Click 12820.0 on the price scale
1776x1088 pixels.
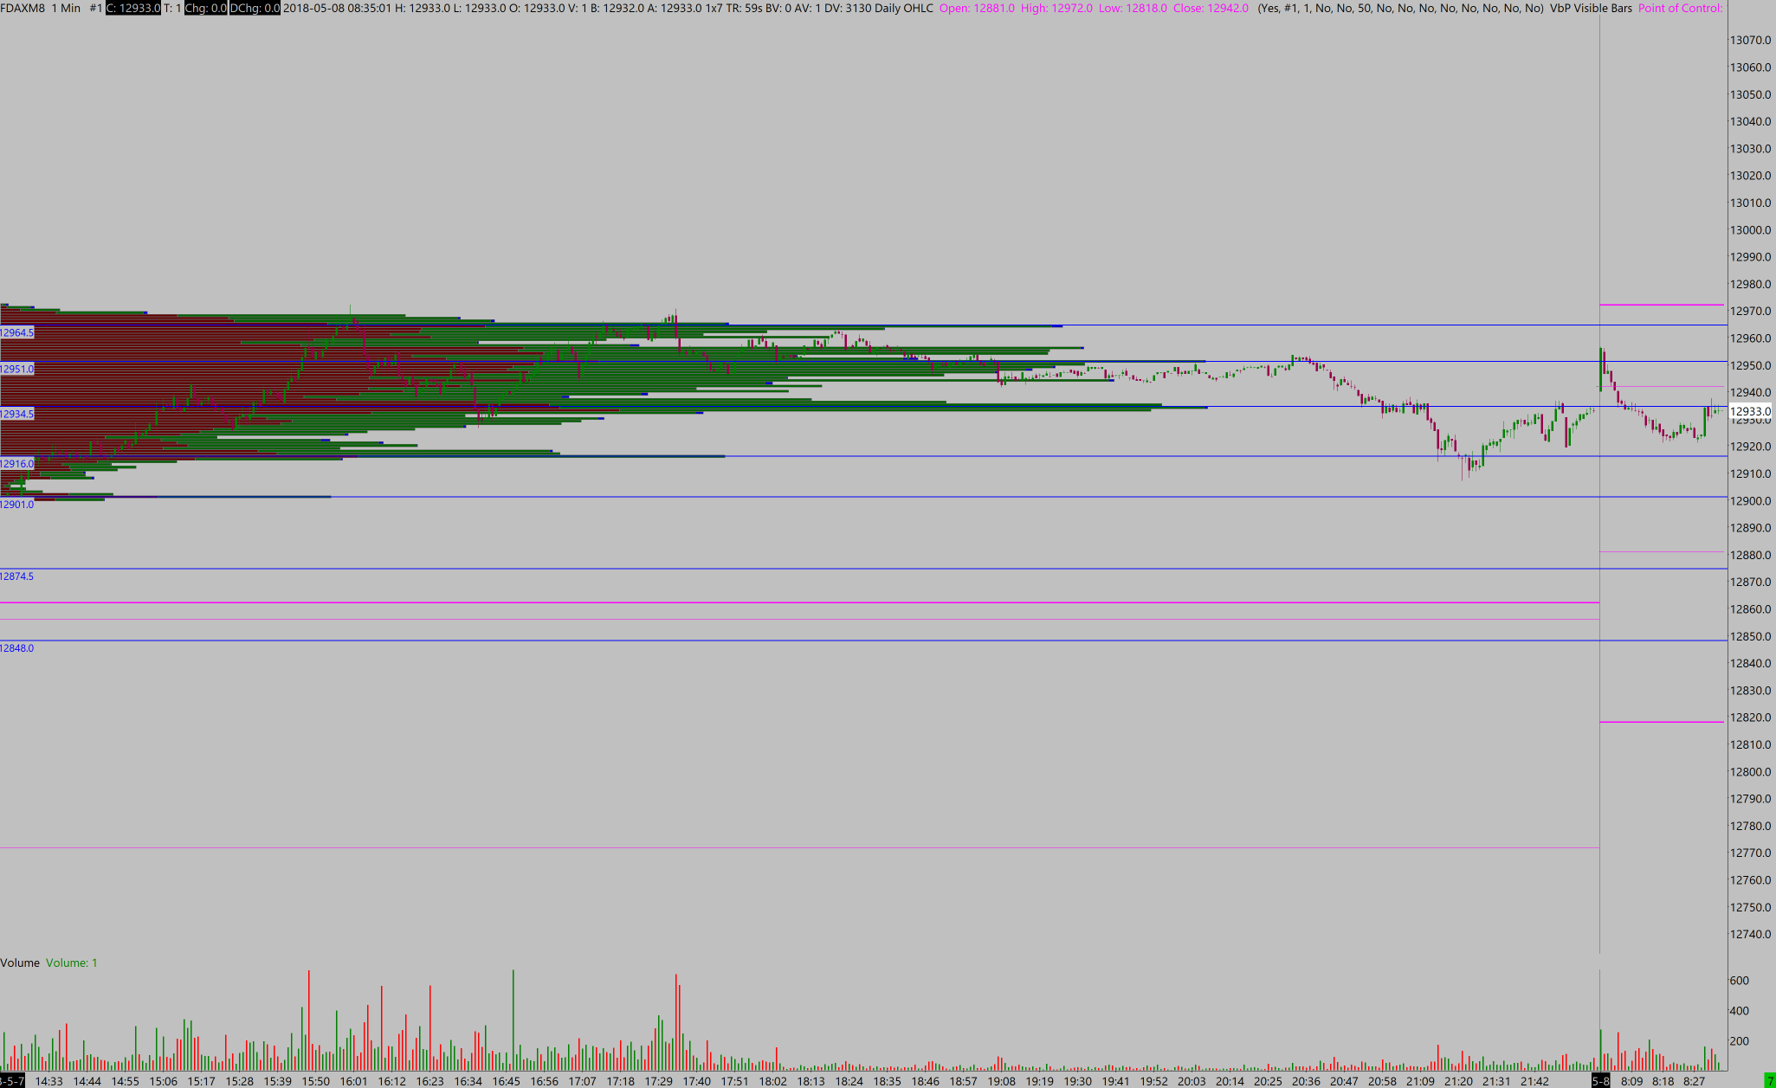click(1750, 718)
